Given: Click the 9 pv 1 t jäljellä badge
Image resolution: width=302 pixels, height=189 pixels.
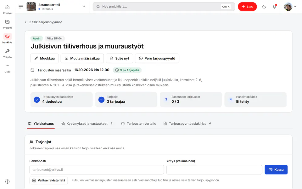Looking at the screenshot, I should [127, 70].
